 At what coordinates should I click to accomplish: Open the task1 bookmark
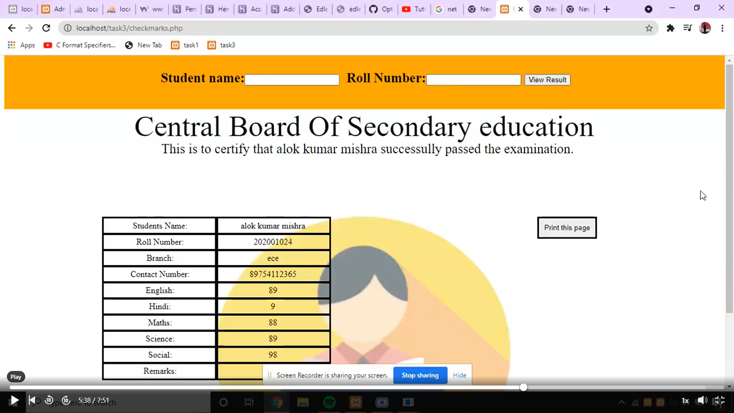[185, 45]
